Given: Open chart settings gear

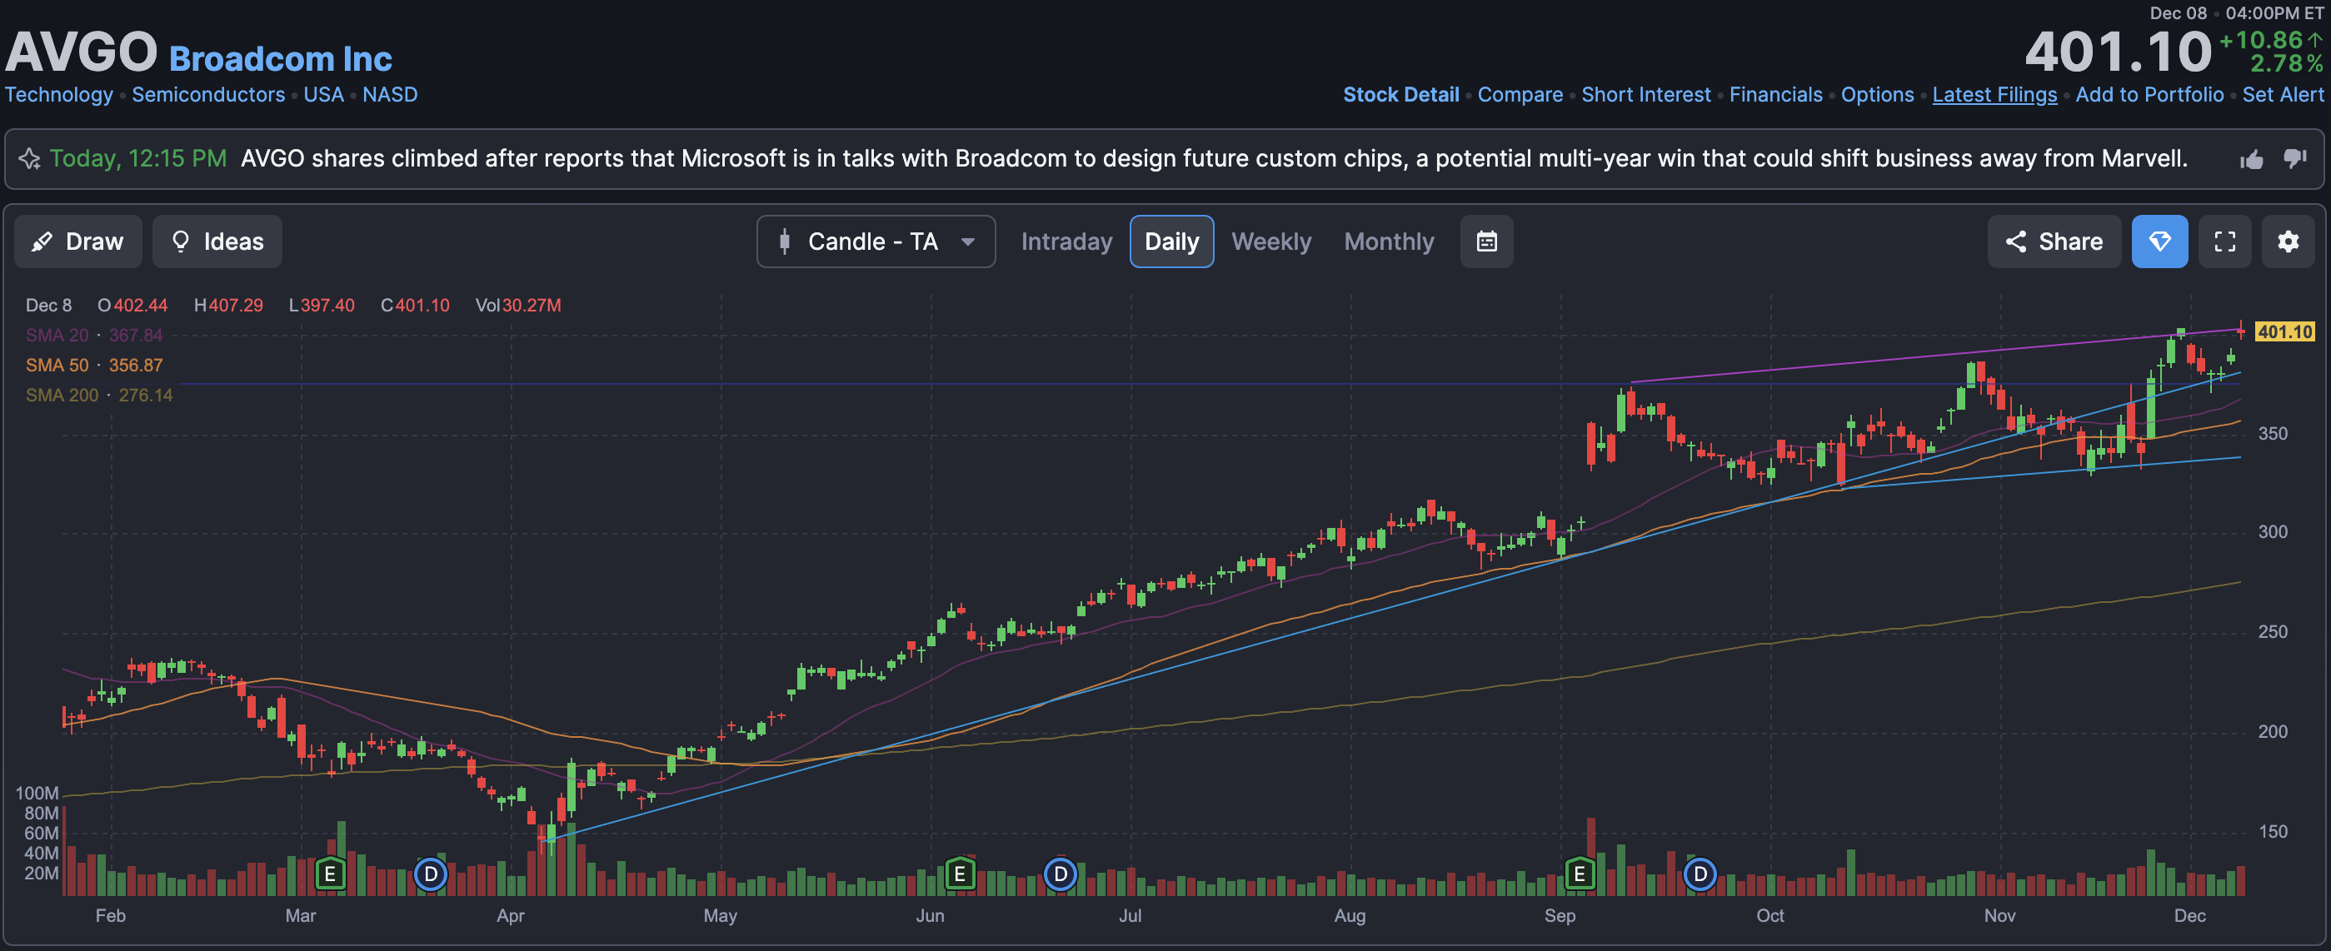Looking at the screenshot, I should [2288, 241].
